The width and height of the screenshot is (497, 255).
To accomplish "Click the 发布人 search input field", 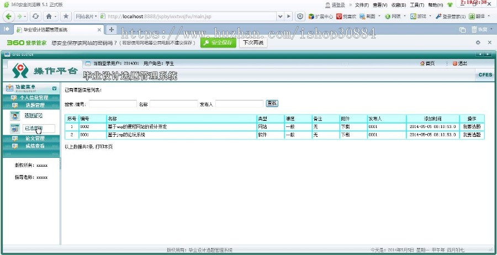I will 239,104.
